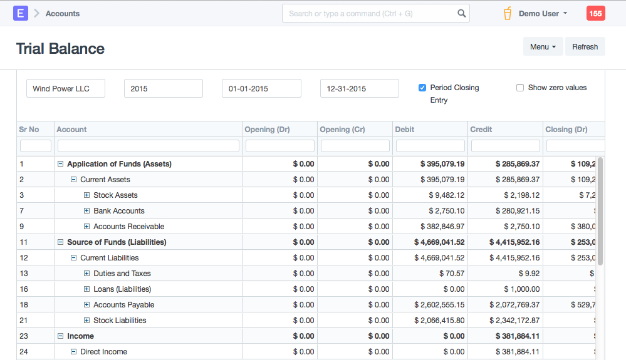The image size is (626, 360).
Task: Expand the Accounts Receivable row
Action: click(x=87, y=227)
